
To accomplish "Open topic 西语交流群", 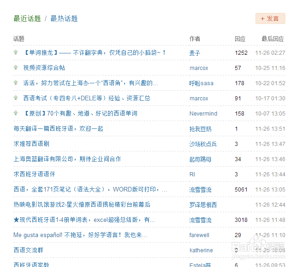I will coord(28,250).
